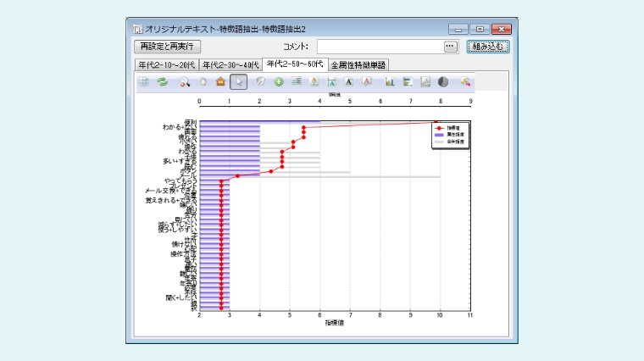Switch to vertical bar chart view
Image resolution: width=644 pixels, height=361 pixels.
(389, 81)
